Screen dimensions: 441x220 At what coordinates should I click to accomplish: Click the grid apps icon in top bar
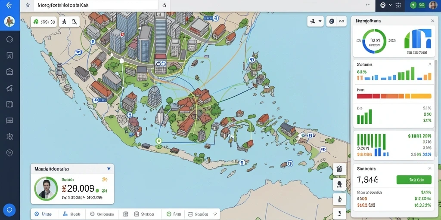click(x=398, y=5)
